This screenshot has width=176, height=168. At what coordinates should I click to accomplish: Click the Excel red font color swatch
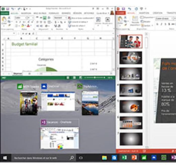(28, 26)
